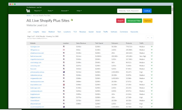Select the hoonigan.com row checkbox
This screenshot has height=110, width=182.
click(x=28, y=47)
